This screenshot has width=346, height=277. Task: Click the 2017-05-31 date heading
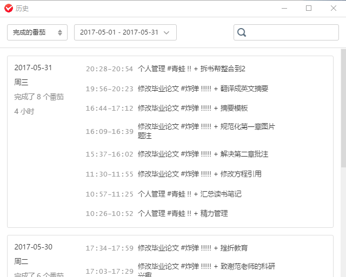(33, 67)
